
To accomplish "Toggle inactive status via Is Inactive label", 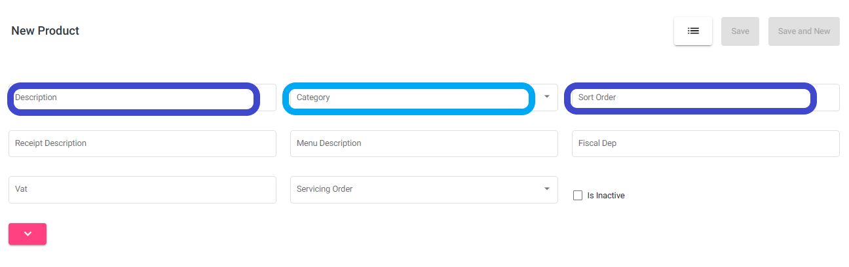I will pyautogui.click(x=606, y=196).
